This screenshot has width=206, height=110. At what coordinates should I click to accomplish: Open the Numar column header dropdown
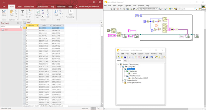(x=37, y=25)
